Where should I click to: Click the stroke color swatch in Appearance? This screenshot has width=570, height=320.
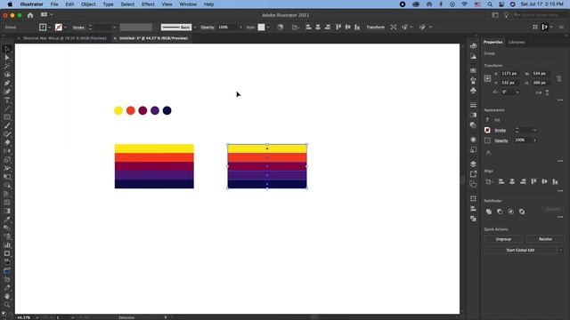tap(487, 131)
